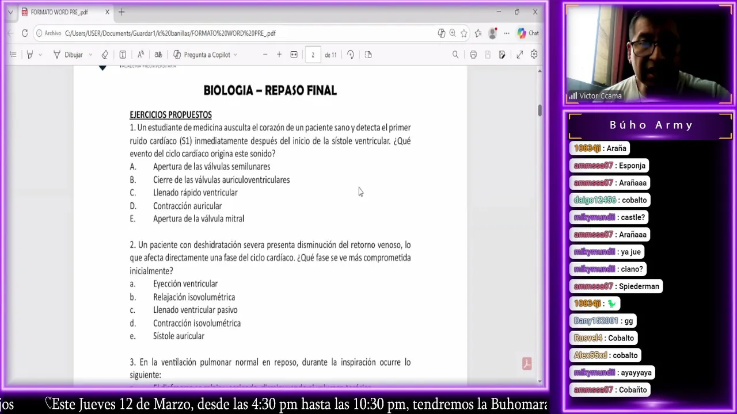
Task: Zoom out the PDF with minus
Action: [265, 55]
